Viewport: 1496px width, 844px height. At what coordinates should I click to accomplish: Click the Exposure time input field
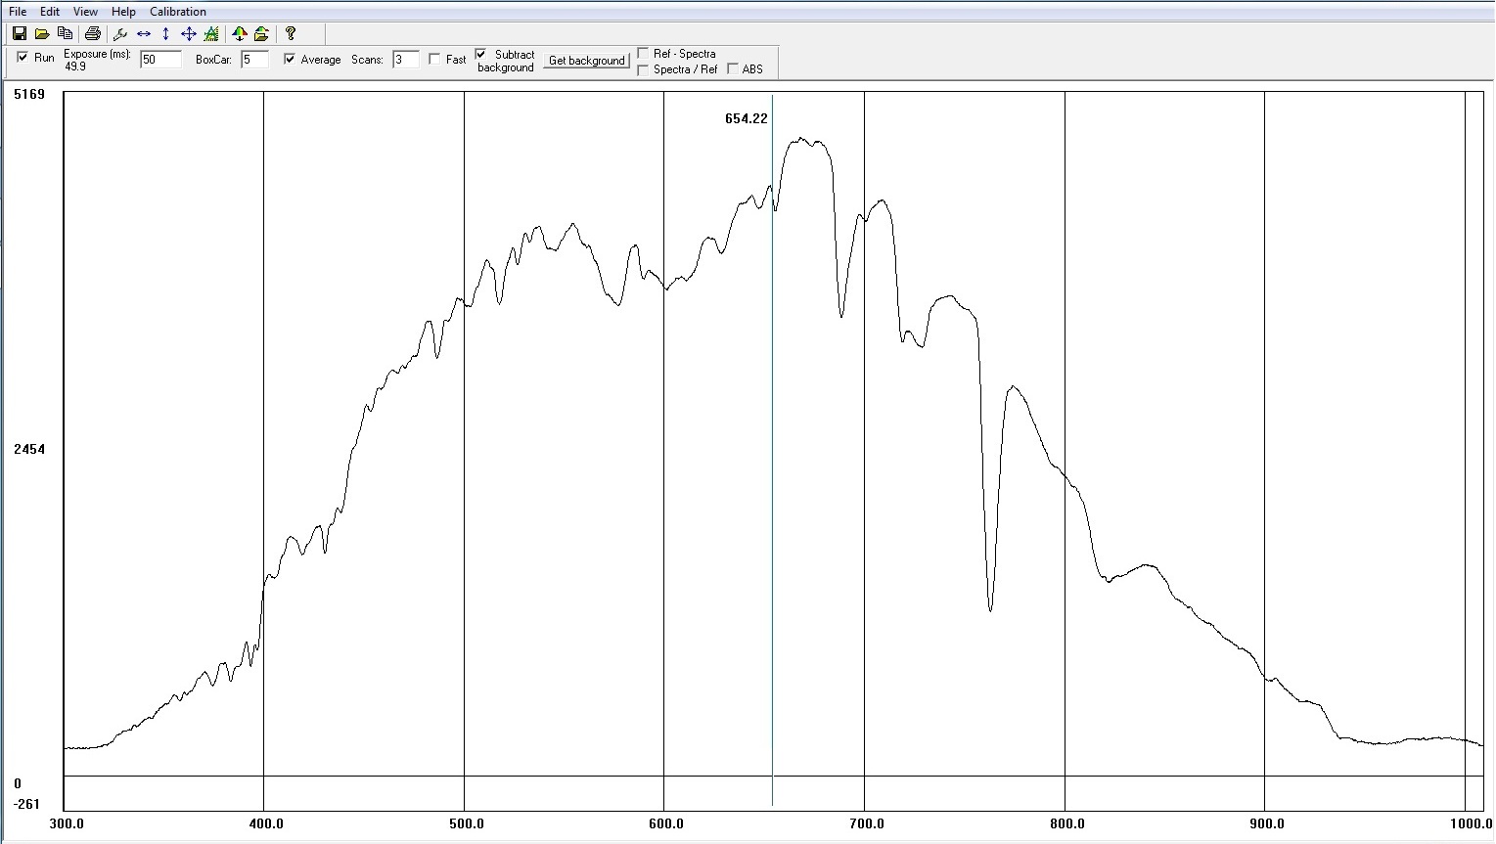point(160,60)
